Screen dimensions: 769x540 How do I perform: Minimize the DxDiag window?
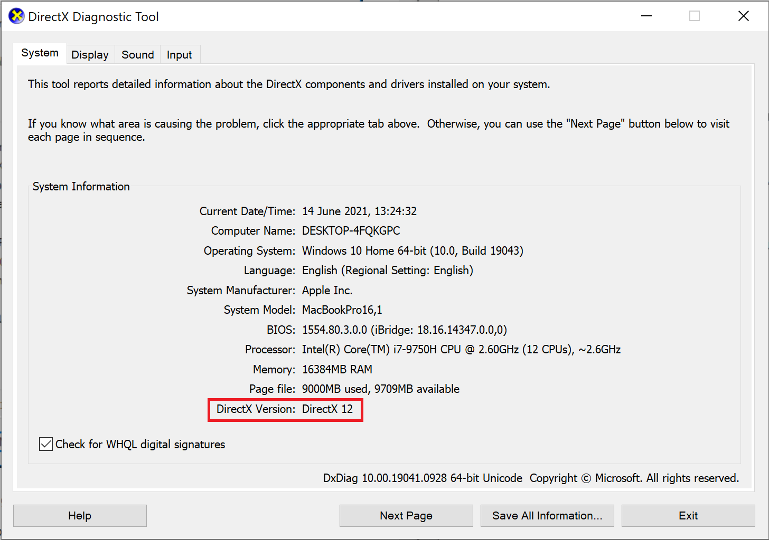tap(646, 16)
